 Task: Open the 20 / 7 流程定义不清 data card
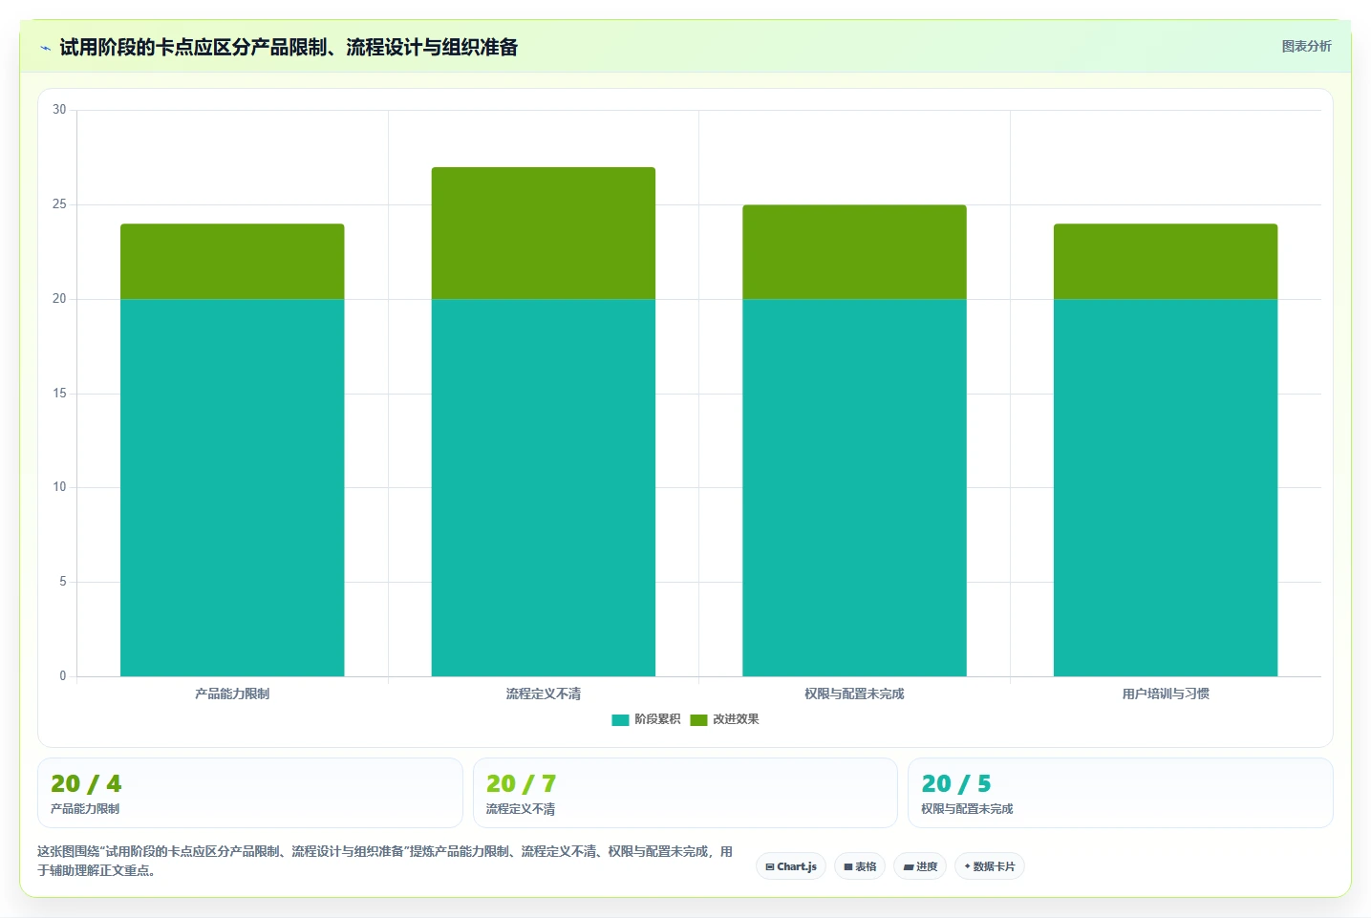tap(685, 793)
